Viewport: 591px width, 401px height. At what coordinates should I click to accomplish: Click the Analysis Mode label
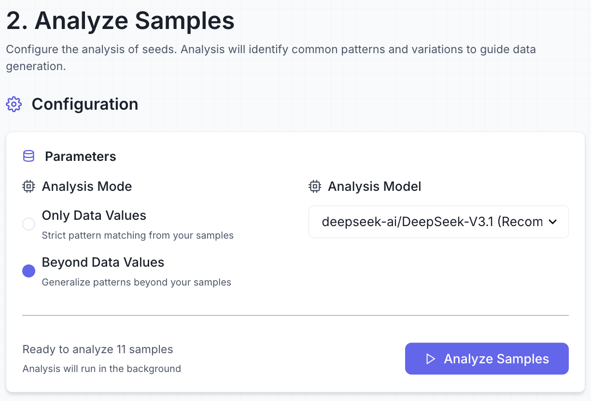pyautogui.click(x=87, y=186)
